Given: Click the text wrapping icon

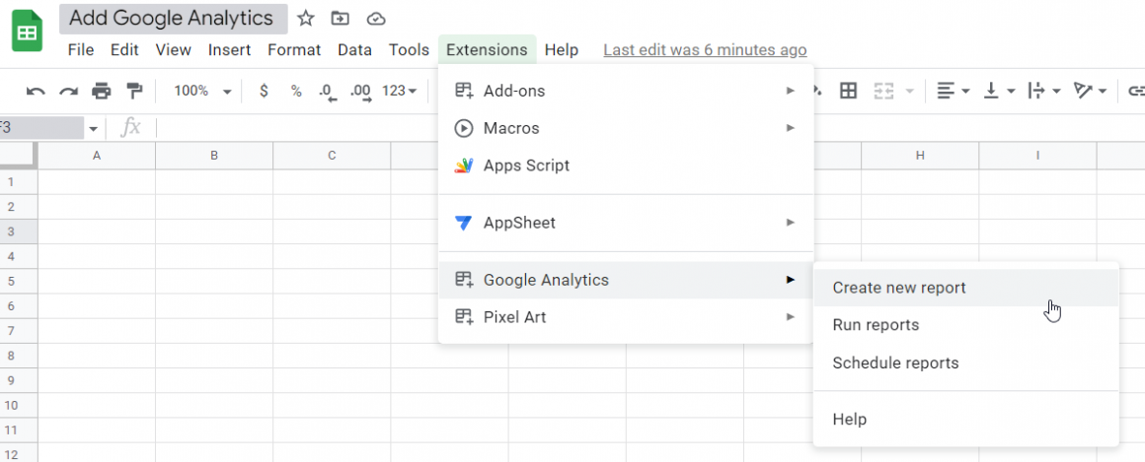Looking at the screenshot, I should (x=1036, y=91).
